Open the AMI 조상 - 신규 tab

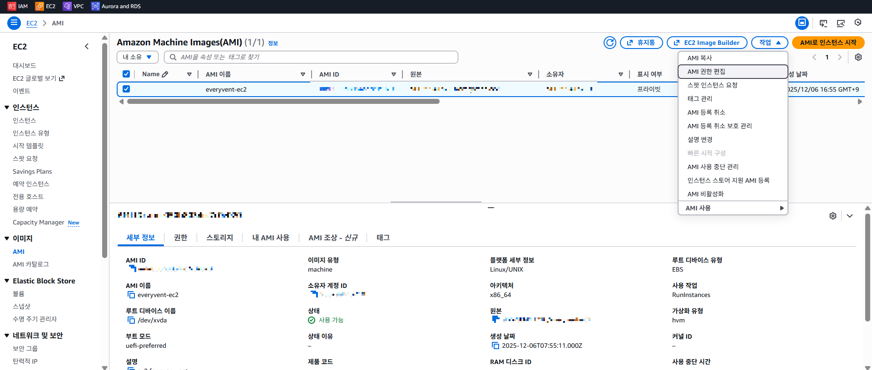(x=333, y=238)
